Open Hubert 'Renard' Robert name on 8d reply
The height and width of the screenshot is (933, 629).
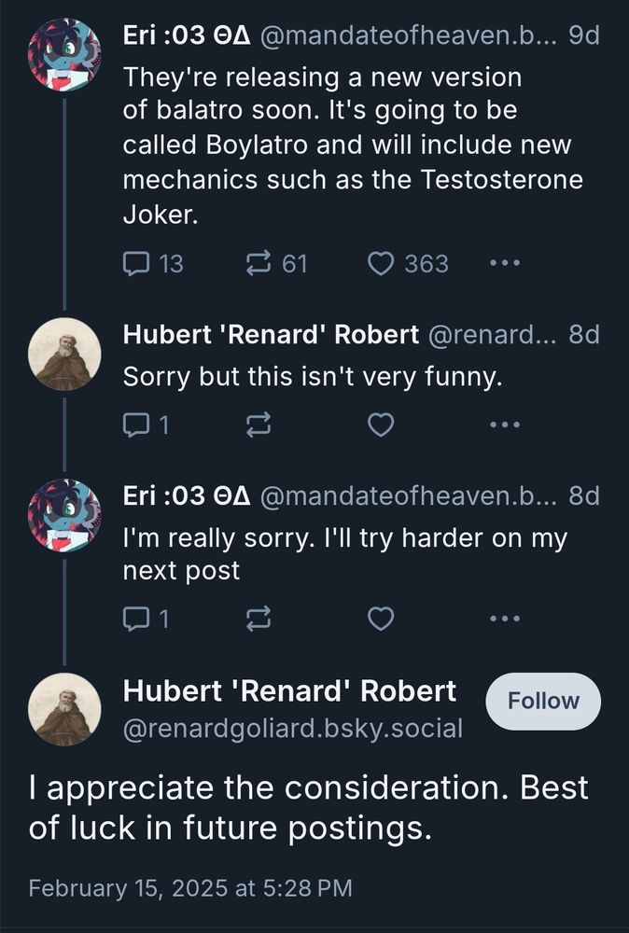(271, 334)
